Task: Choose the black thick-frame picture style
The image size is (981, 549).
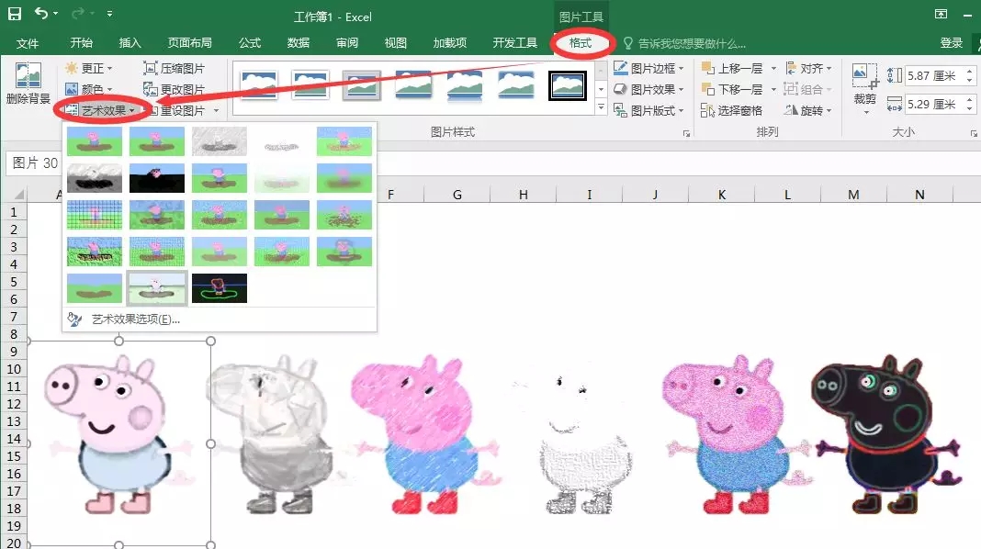Action: point(568,85)
